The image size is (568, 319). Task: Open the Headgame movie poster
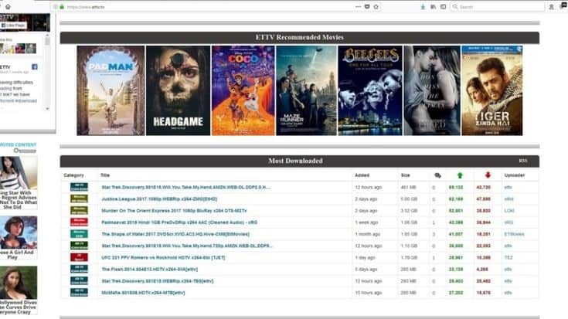(x=178, y=90)
